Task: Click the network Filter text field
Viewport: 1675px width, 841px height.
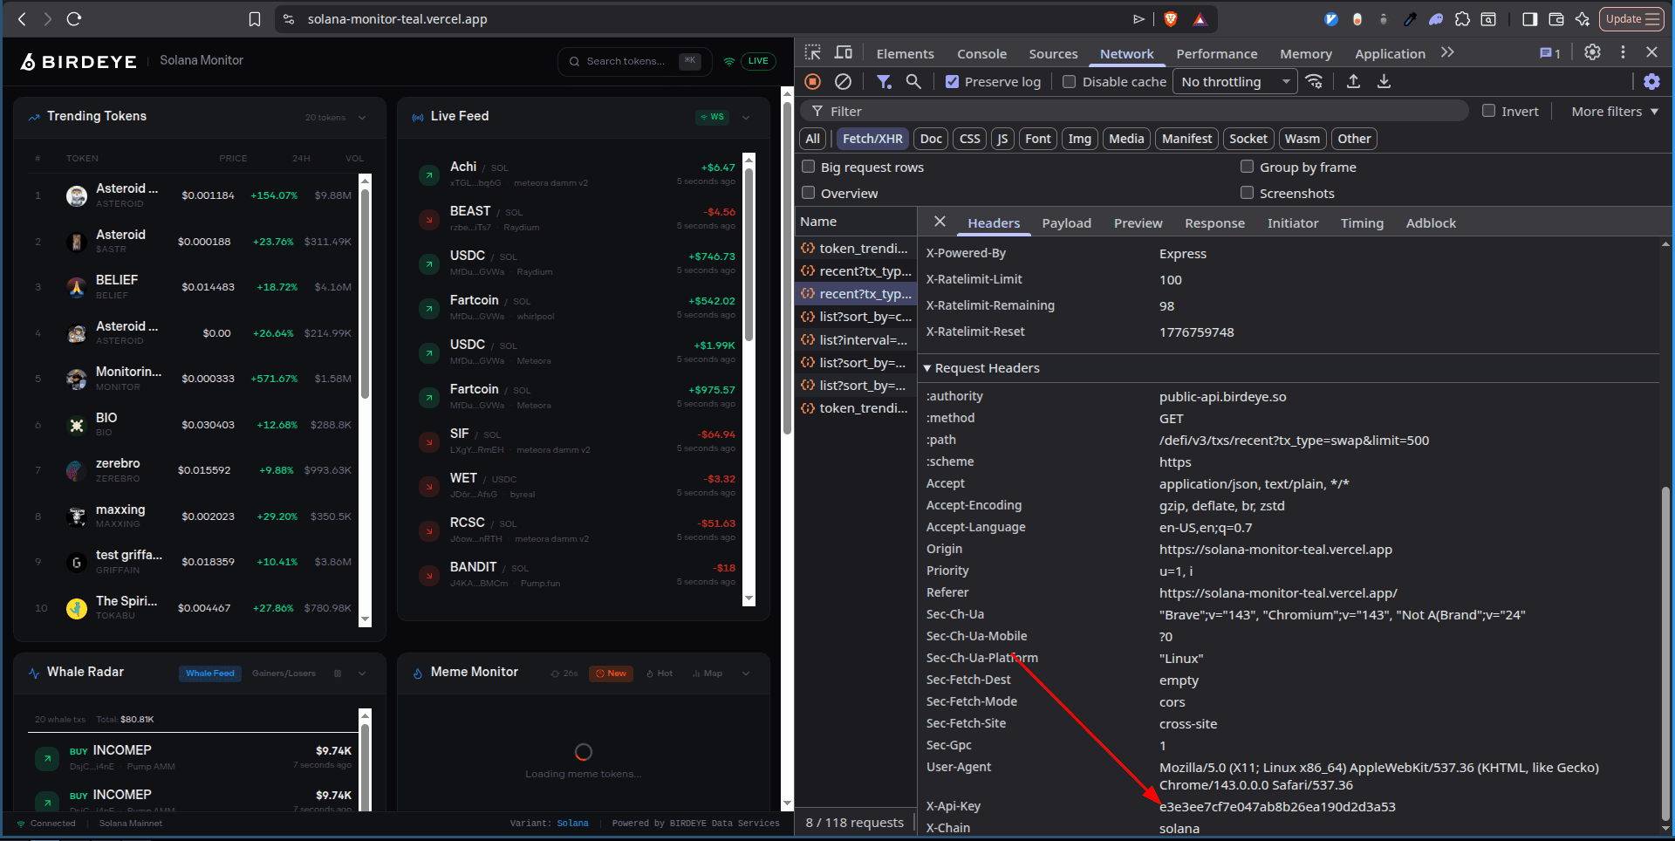Action: point(1134,111)
